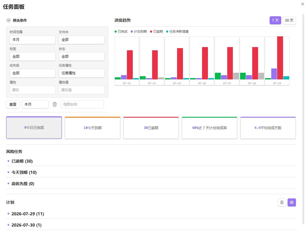
Task: Click the 重置 button
Action: pyautogui.click(x=13, y=104)
